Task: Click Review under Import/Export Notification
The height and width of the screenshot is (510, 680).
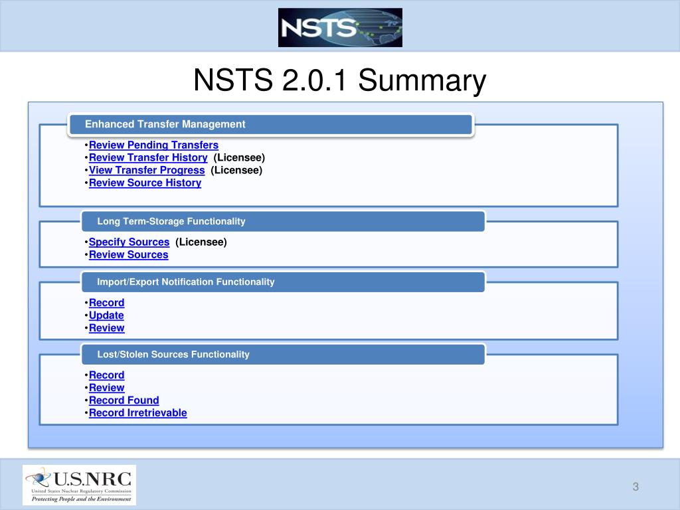Action: coord(107,328)
